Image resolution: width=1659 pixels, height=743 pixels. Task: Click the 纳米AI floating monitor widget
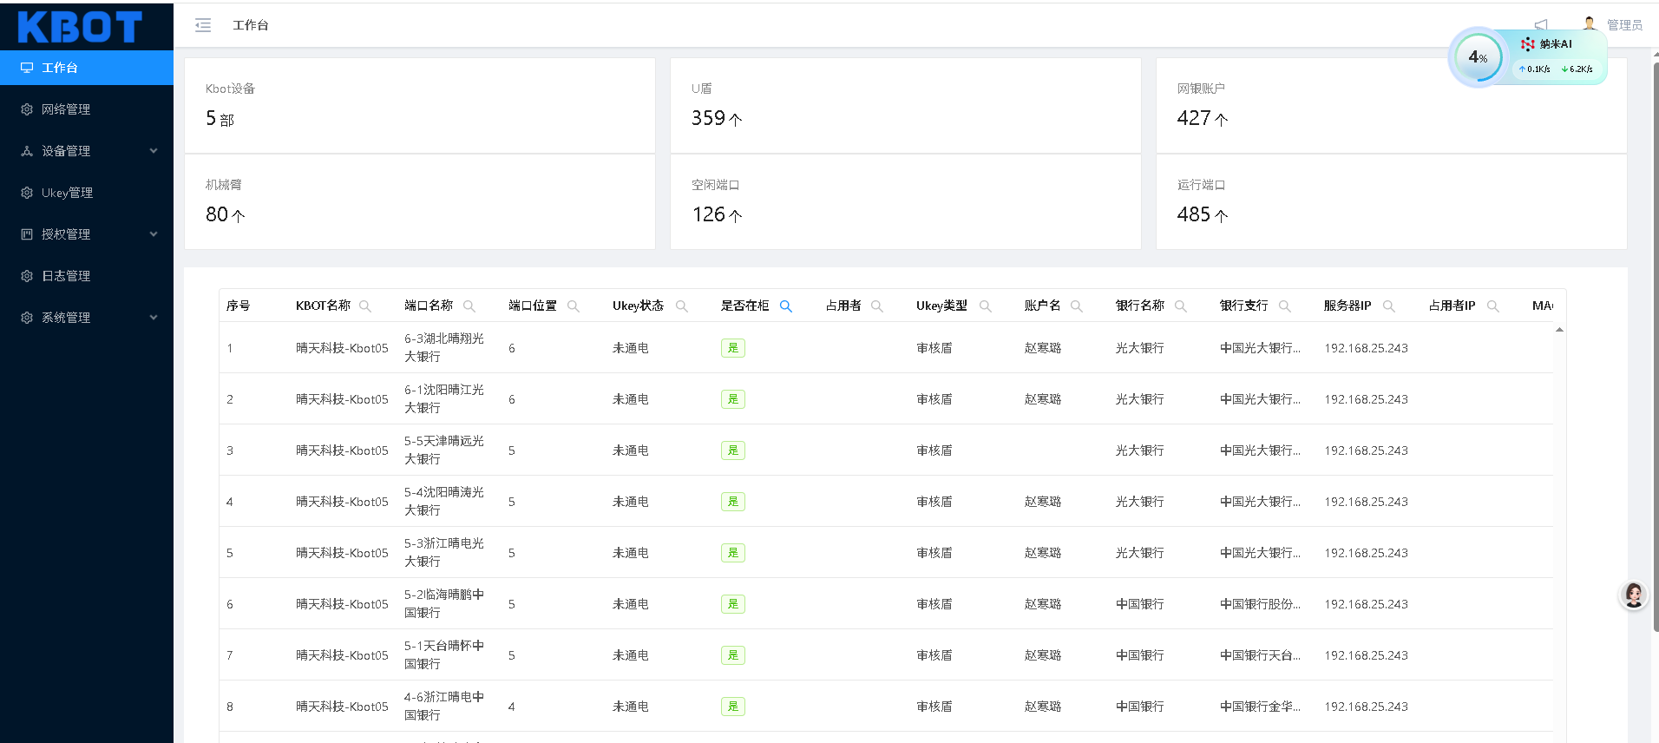click(1529, 57)
